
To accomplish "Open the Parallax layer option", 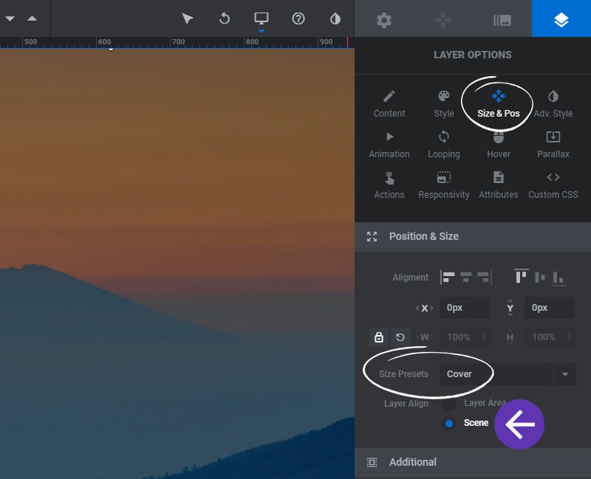I will click(x=553, y=145).
